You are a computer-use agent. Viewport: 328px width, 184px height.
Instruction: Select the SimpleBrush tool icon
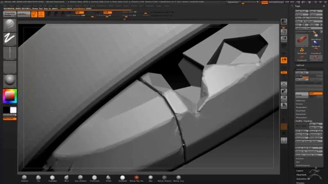click(302, 51)
